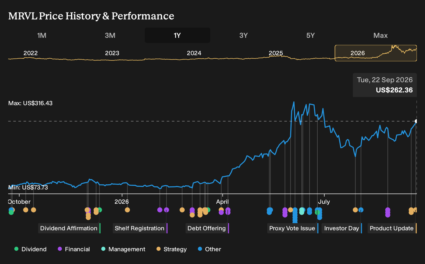This screenshot has width=425, height=264.
Task: Open the Investor Day event label
Action: point(342,228)
